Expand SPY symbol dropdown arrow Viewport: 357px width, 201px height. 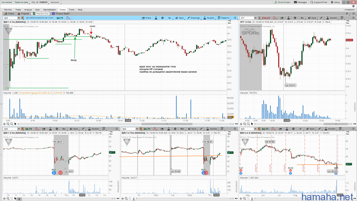[255, 18]
